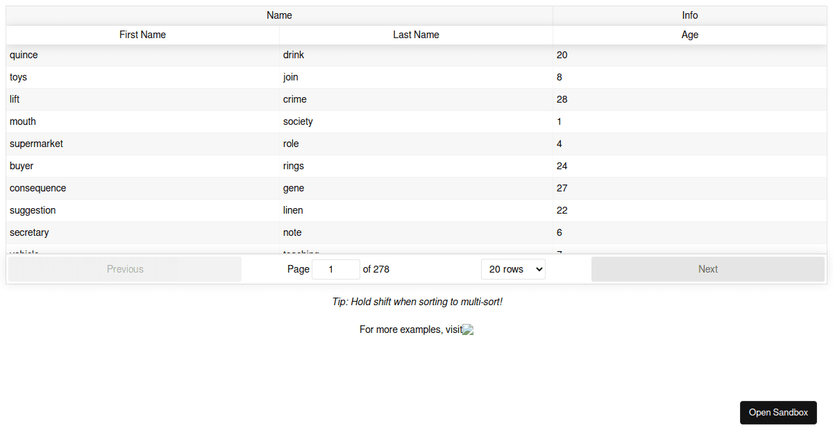This screenshot has width=833, height=437.
Task: Select the row with first name 'quince'
Action: coord(24,55)
